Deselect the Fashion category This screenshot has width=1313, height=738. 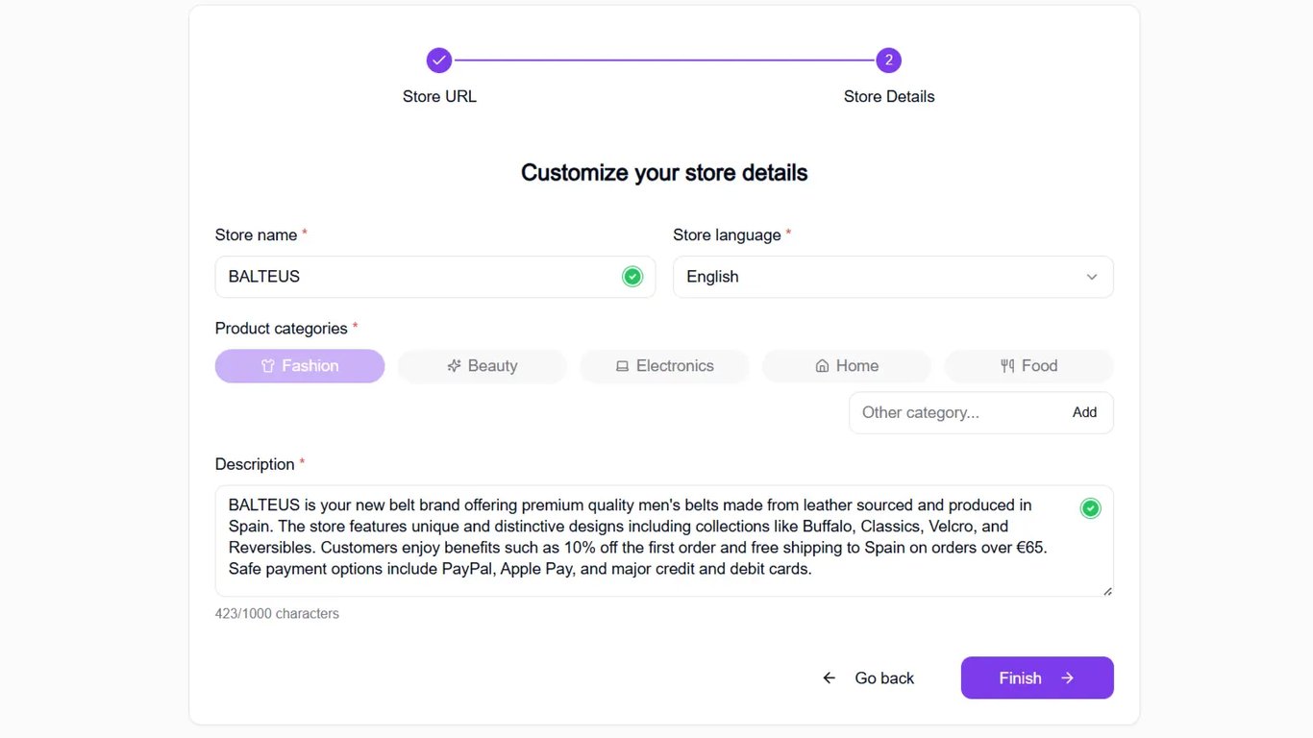300,366
